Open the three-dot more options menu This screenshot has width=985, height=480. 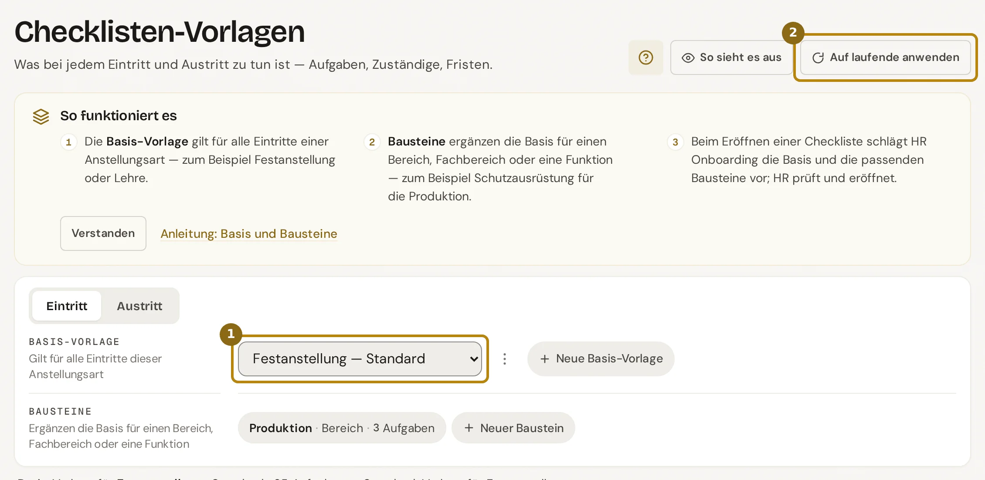coord(505,359)
